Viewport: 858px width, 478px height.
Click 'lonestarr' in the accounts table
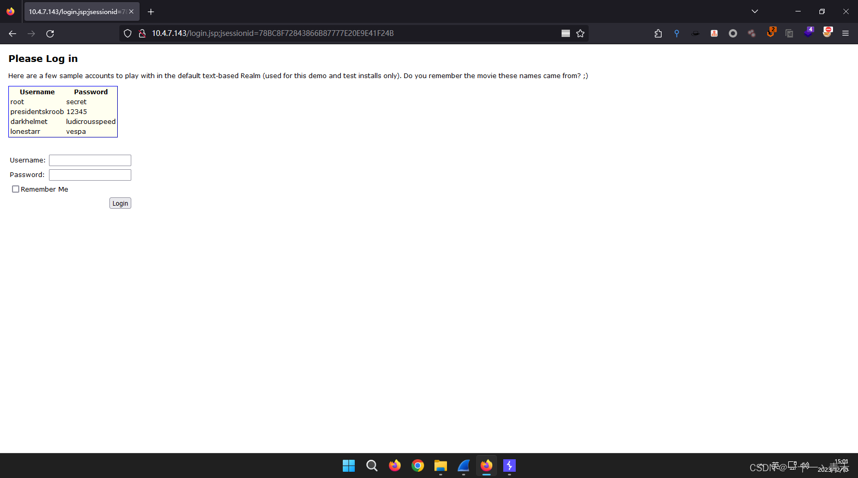coord(25,132)
